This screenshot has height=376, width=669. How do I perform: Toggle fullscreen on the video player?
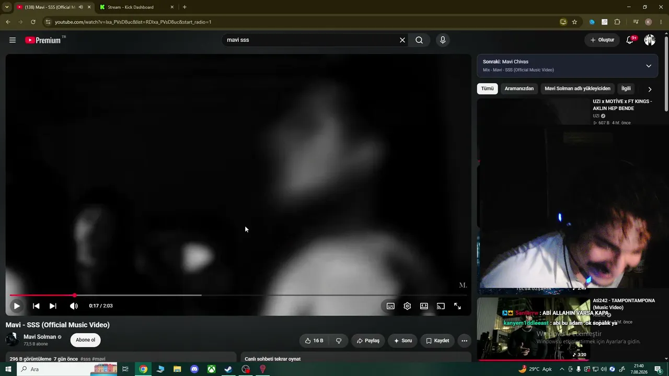457,306
